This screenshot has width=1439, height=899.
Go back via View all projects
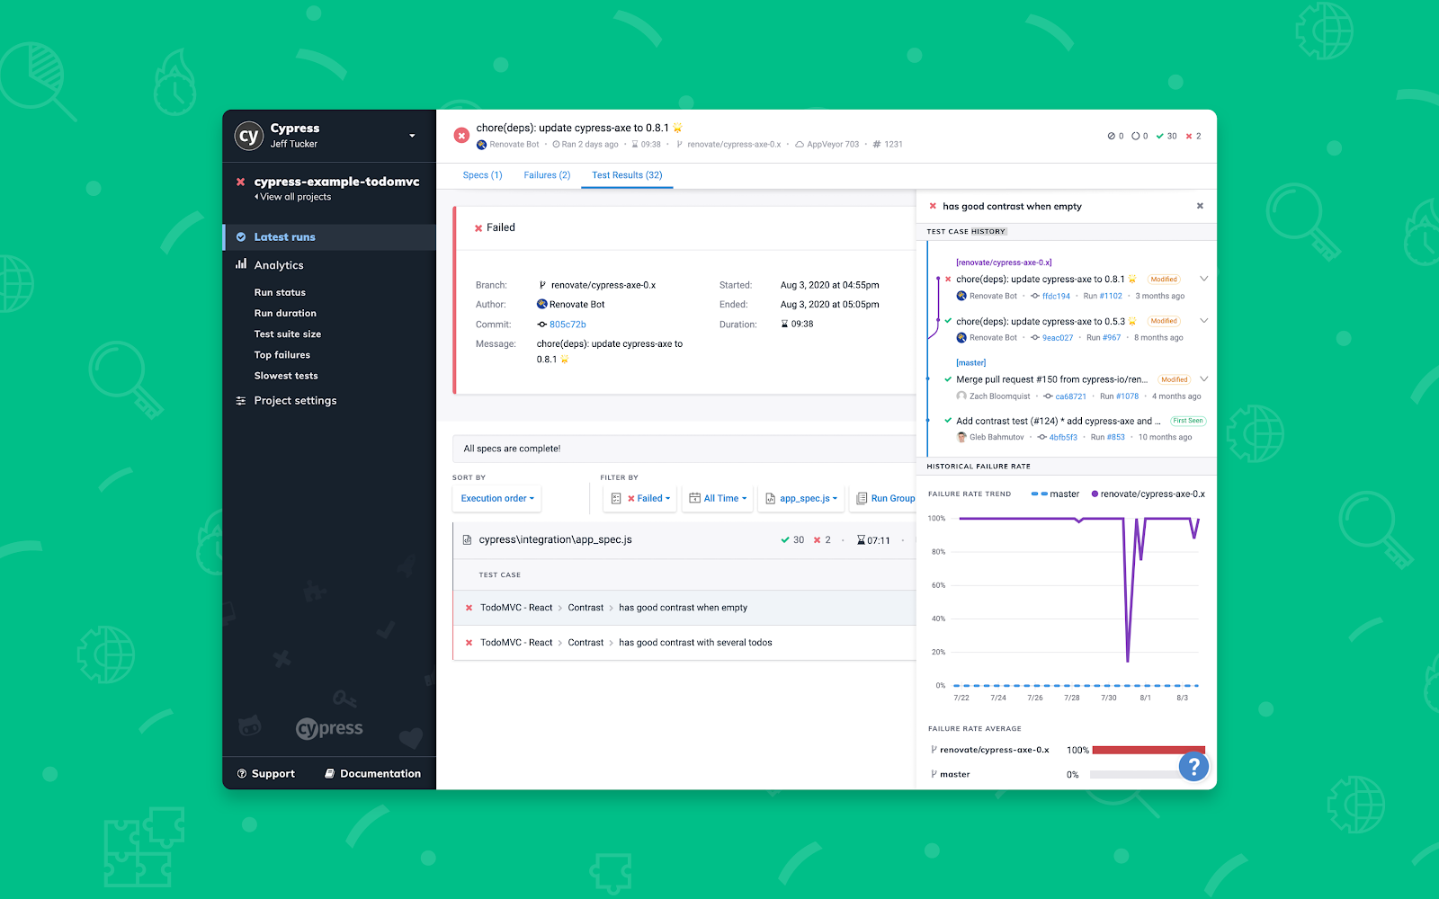[293, 197]
